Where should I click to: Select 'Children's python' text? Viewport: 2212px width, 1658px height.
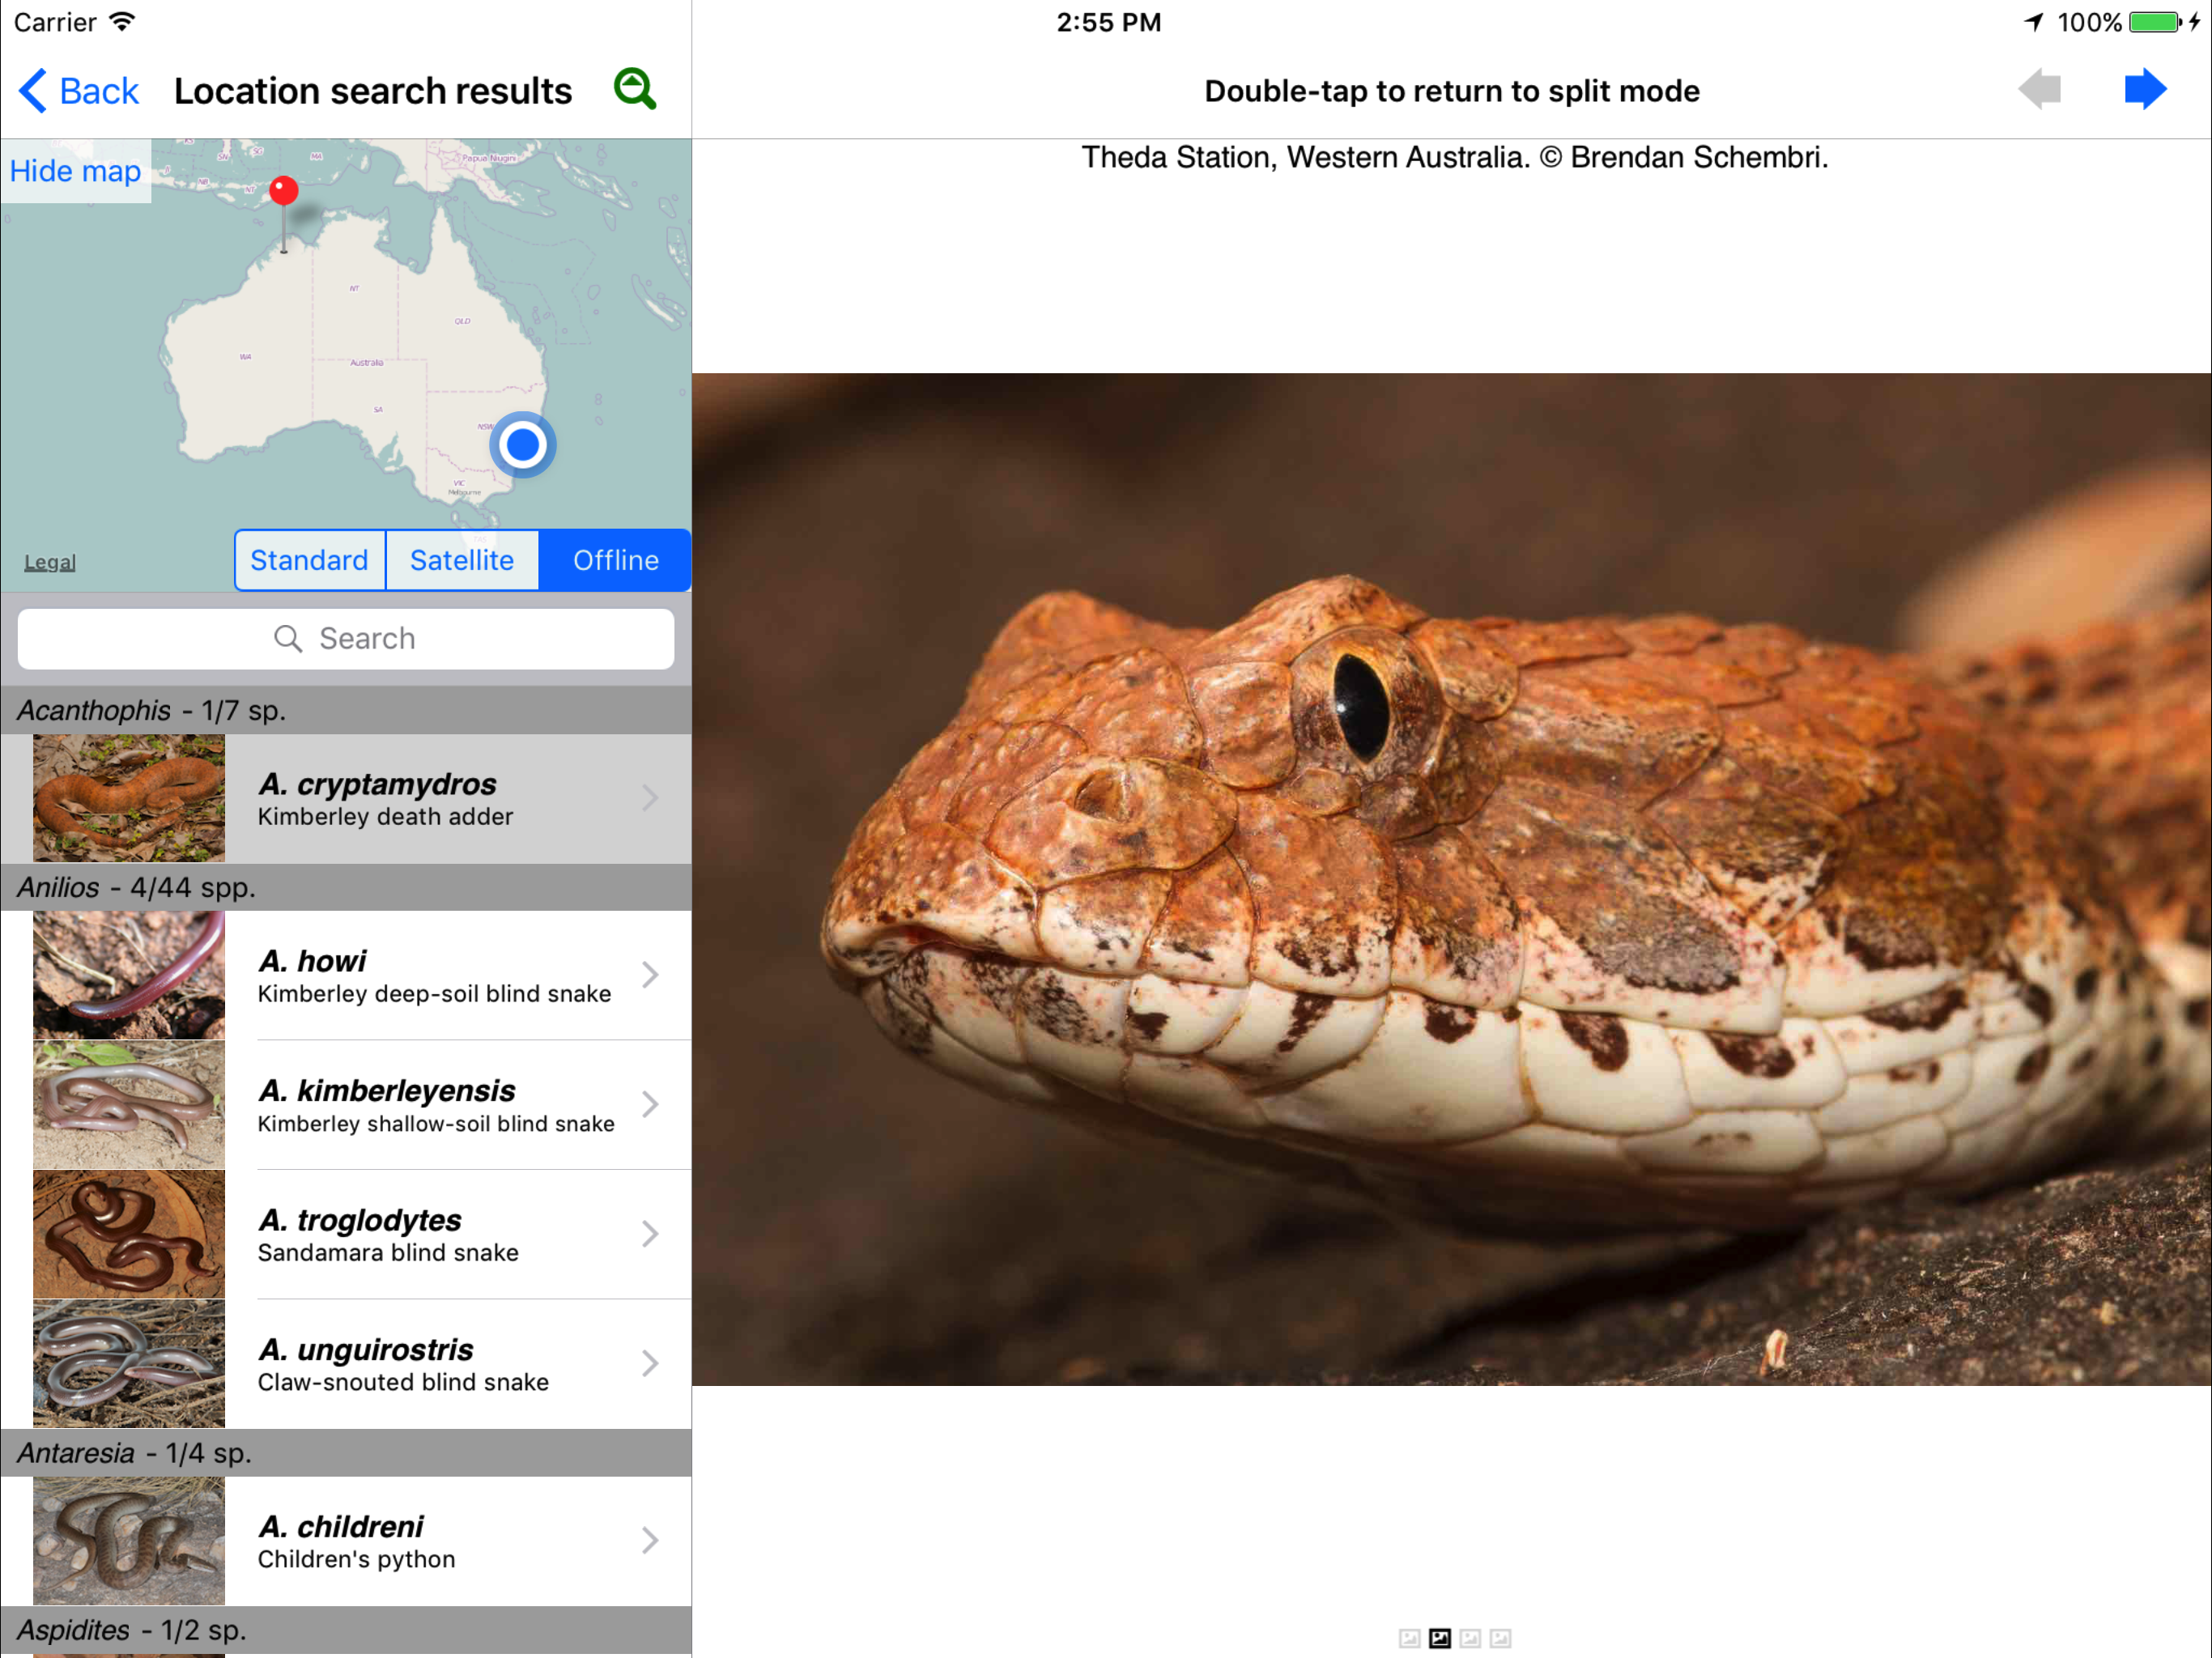click(356, 1560)
